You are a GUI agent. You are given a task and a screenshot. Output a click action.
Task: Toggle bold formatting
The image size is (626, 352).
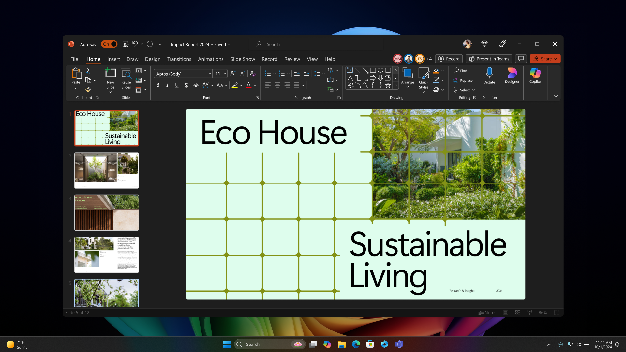[x=158, y=85]
